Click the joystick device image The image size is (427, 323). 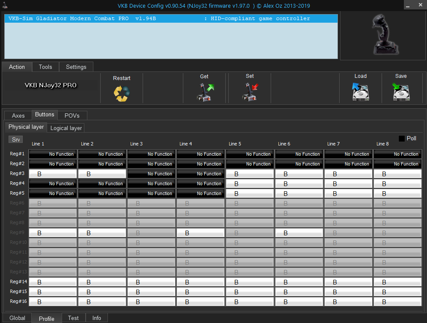coord(385,35)
